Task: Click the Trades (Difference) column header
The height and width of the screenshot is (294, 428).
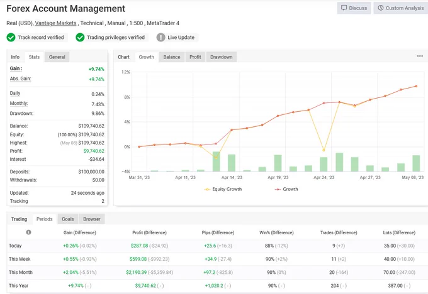Action: point(339,232)
